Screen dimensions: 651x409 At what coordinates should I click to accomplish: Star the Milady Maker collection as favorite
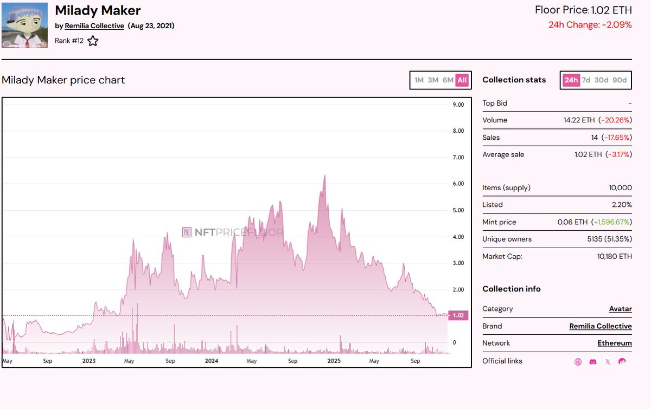tap(93, 41)
